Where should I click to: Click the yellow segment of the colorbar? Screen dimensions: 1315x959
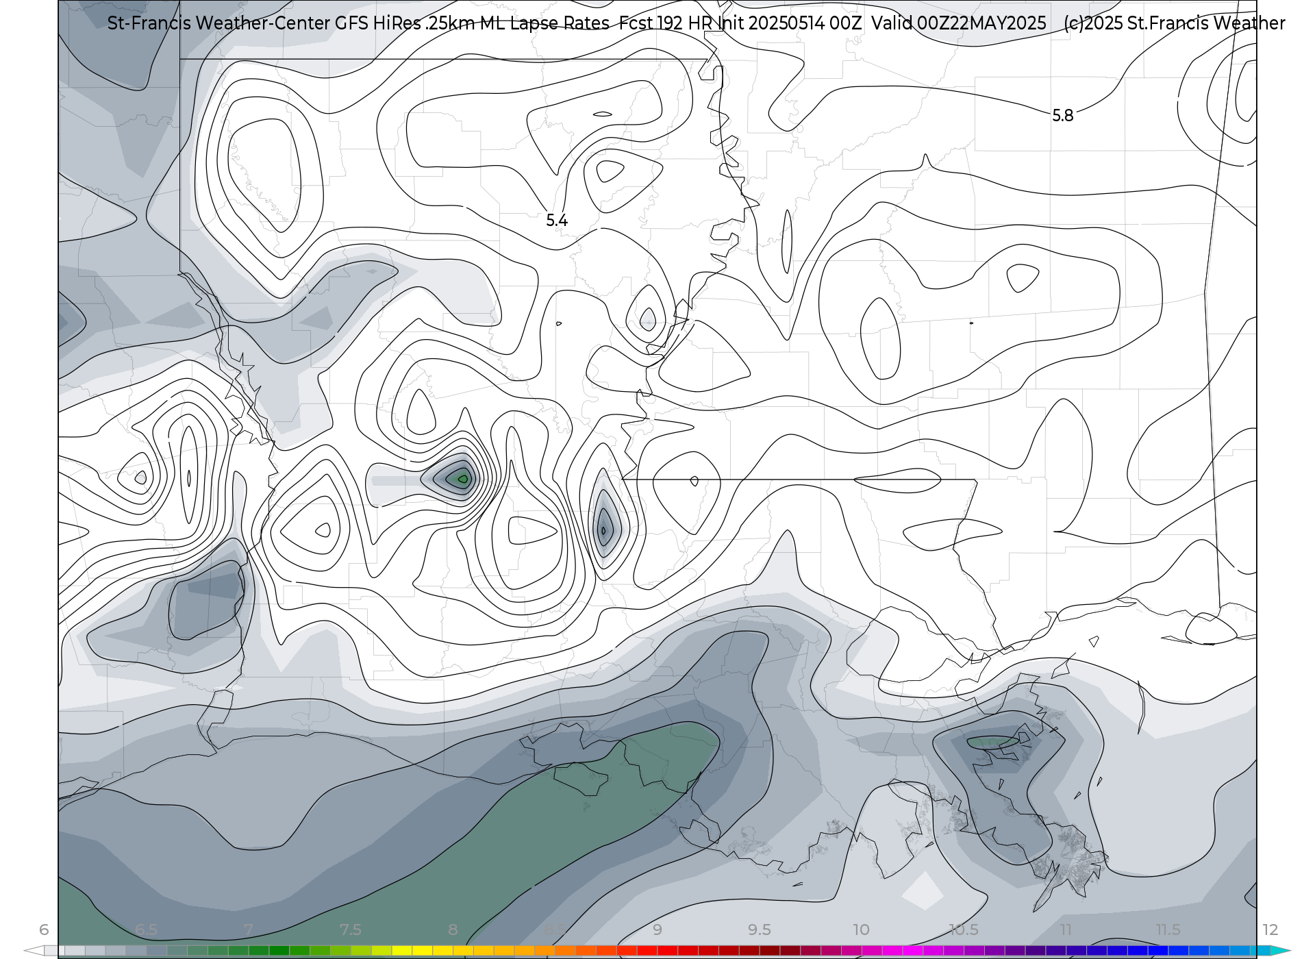pos(422,951)
